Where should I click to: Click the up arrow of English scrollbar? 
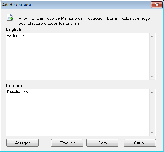pyautogui.click(x=152, y=36)
